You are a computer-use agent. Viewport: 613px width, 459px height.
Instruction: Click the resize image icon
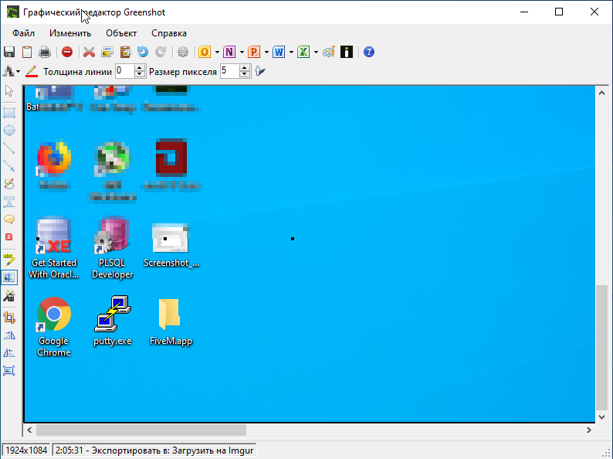[x=9, y=371]
